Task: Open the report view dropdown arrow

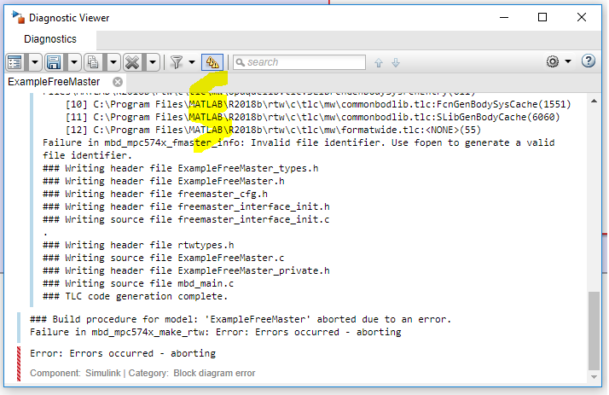Action: [x=35, y=62]
